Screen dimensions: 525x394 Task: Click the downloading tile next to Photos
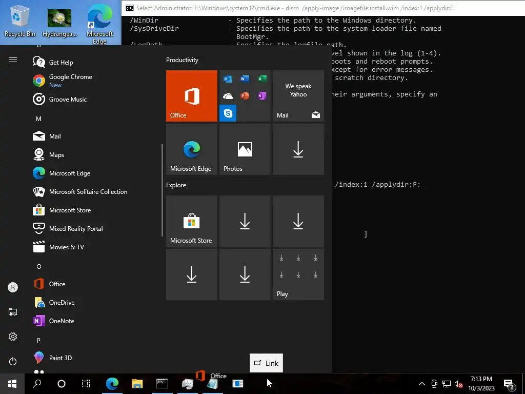(298, 149)
